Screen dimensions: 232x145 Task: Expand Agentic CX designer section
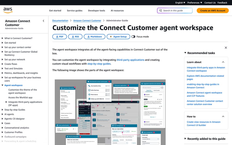point(2,119)
